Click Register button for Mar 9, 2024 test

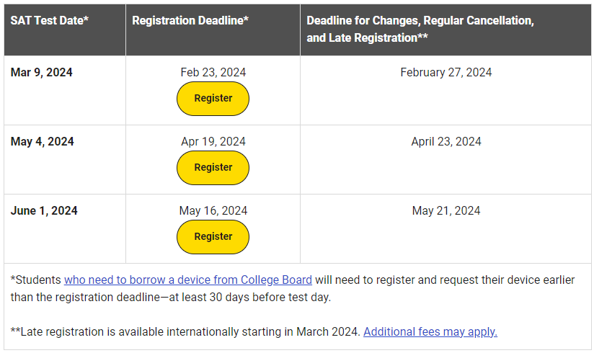213,99
